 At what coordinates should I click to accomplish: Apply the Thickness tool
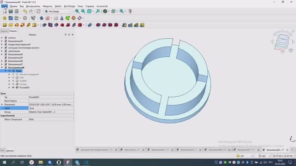(x=116, y=25)
